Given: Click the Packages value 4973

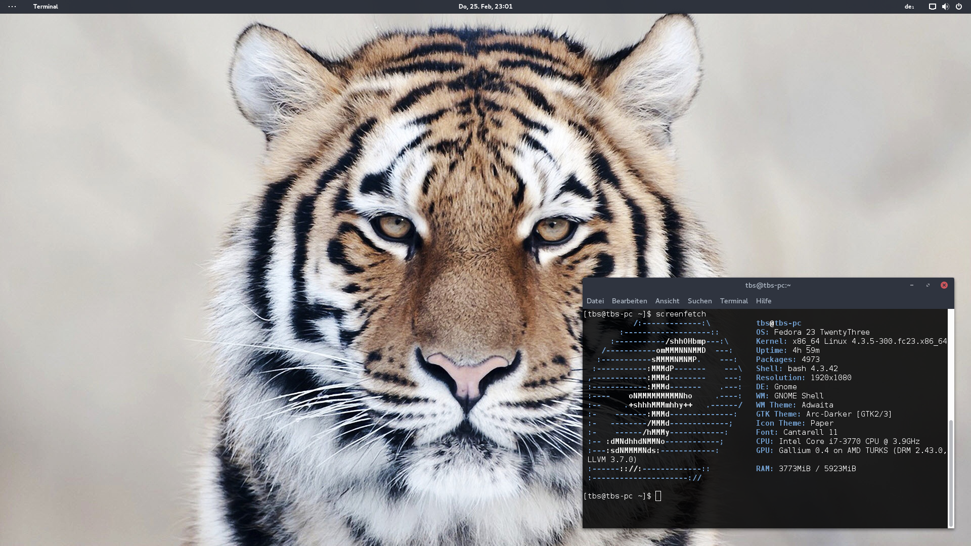Looking at the screenshot, I should (x=811, y=359).
